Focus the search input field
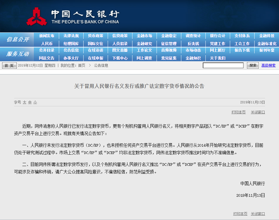 pyautogui.click(x=223, y=66)
